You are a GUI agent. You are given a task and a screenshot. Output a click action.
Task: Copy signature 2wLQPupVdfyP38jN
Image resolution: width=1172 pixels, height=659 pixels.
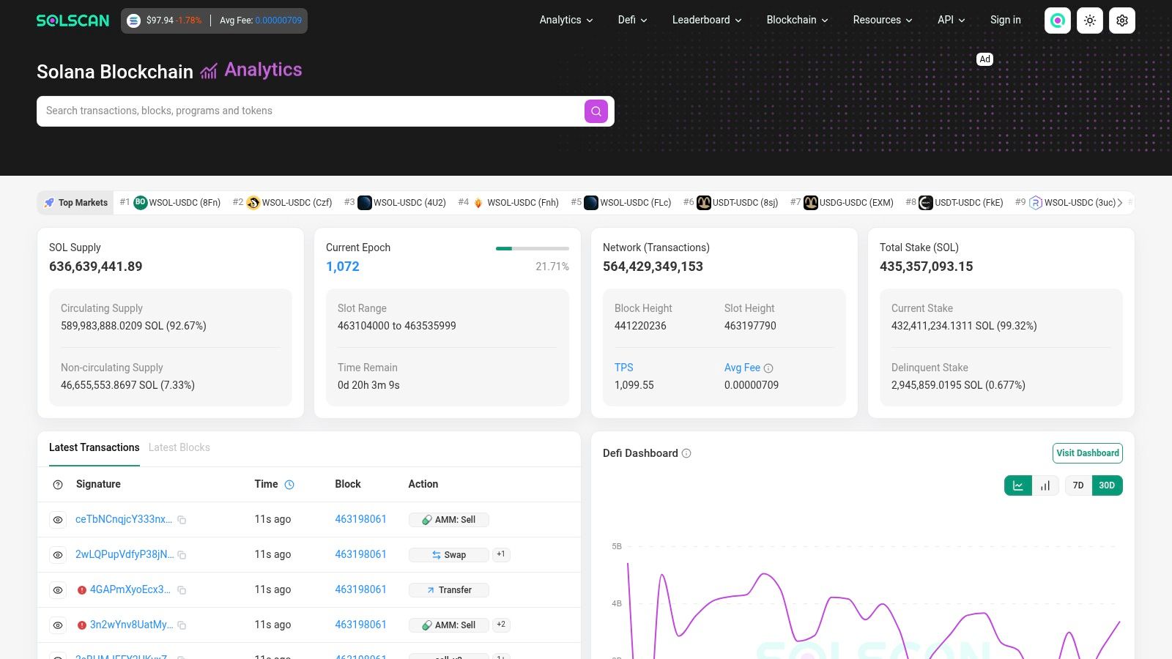(x=182, y=555)
